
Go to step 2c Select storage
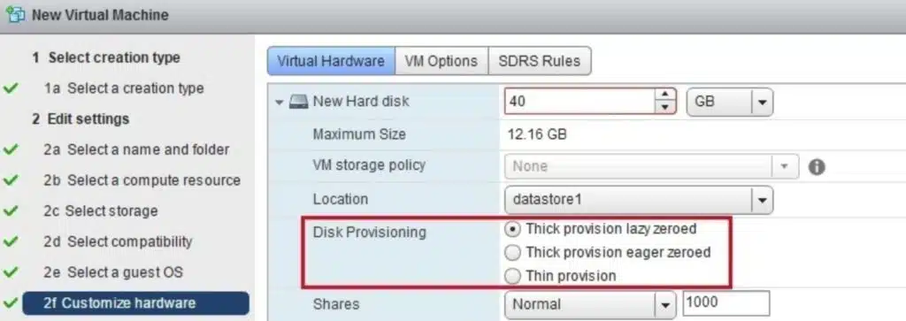pos(101,210)
